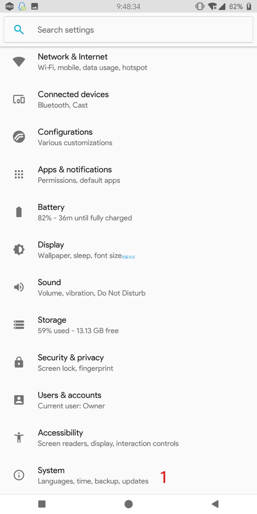Open Security & privacy settings

128,362
